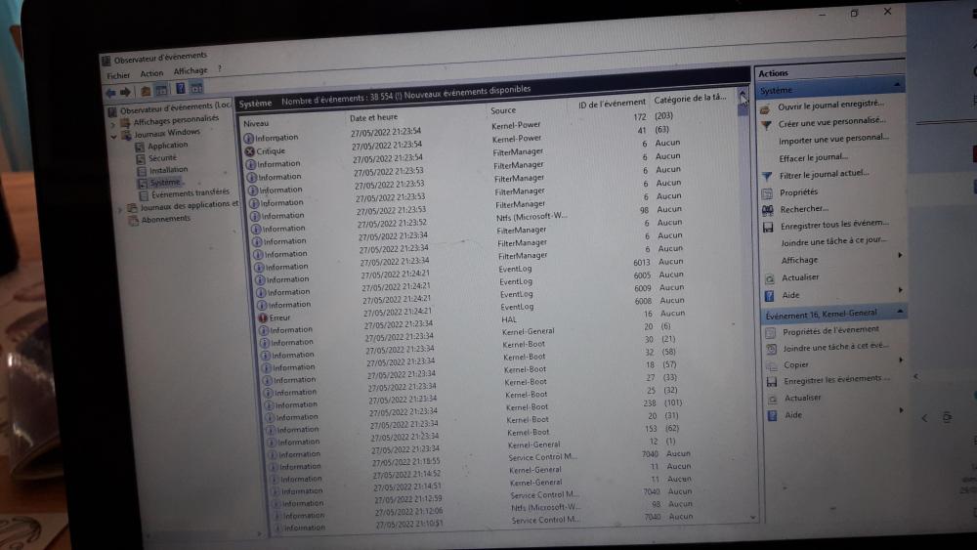Click the Copier icon in Actions
Screen dimensions: 977x550
(771, 365)
